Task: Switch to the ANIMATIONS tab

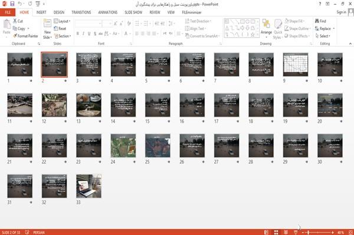Action: (x=108, y=12)
